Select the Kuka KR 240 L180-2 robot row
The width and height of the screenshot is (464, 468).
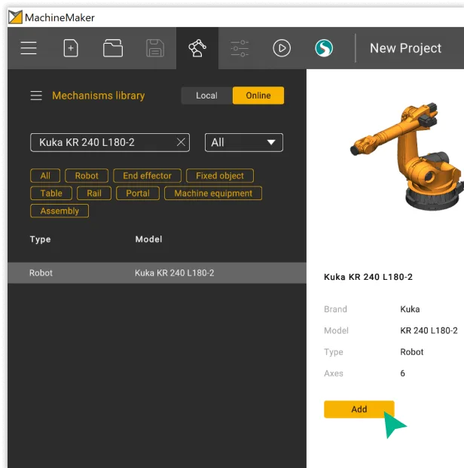157,273
